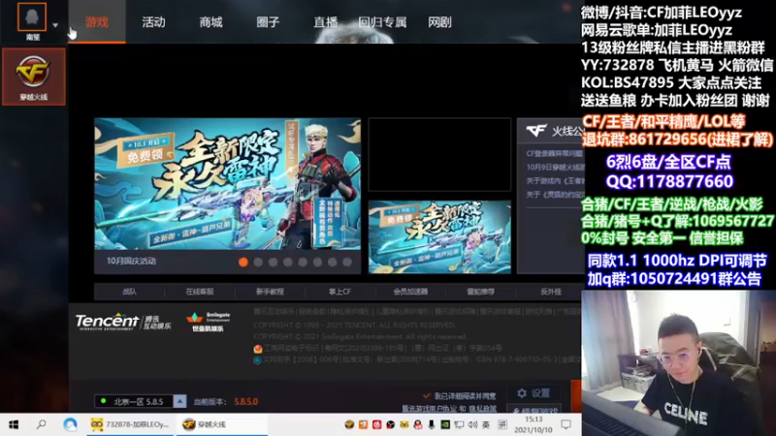The height and width of the screenshot is (436, 776).
Task: Open the 网剧 tab
Action: coord(439,22)
